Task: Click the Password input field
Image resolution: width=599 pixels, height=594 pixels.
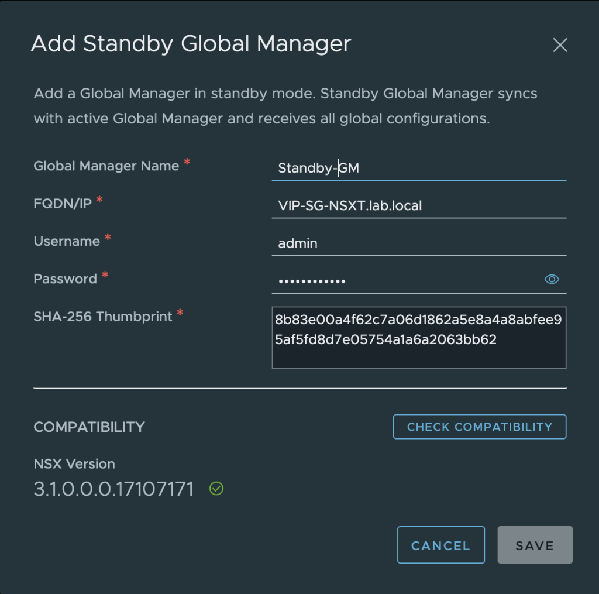Action: (x=405, y=281)
